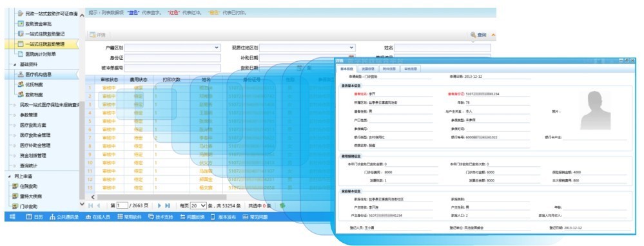This screenshot has width=644, height=246.
Task: Open 技术支持 in the bottom bar
Action: pyautogui.click(x=161, y=217)
